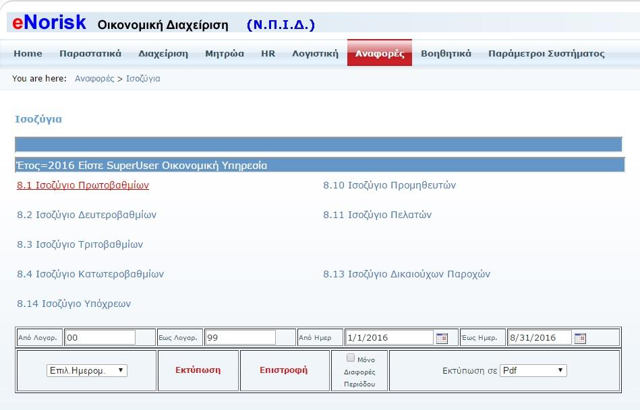Open the Επιλ.Ημερομ. dropdown
The image size is (640, 410).
(87, 370)
